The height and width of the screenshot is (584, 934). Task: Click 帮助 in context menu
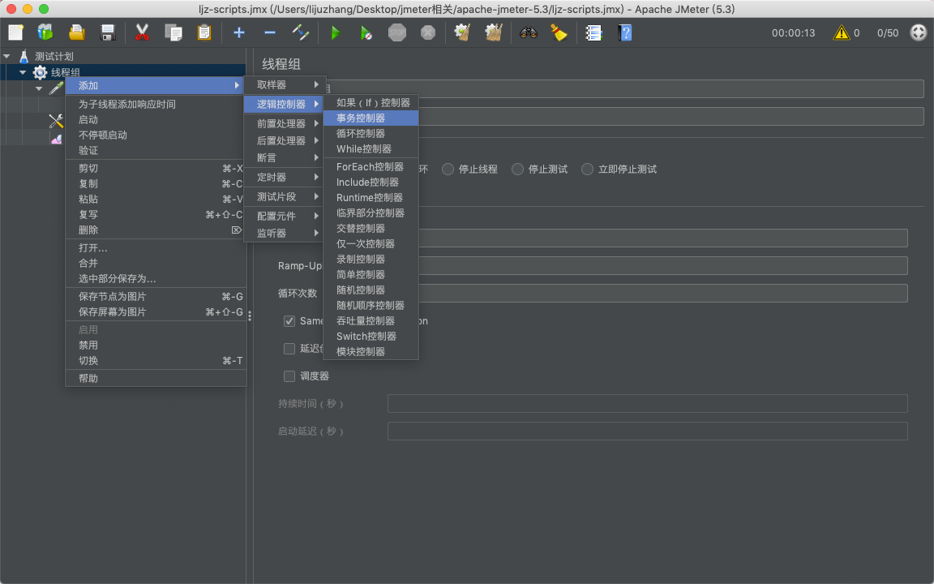tap(156, 379)
